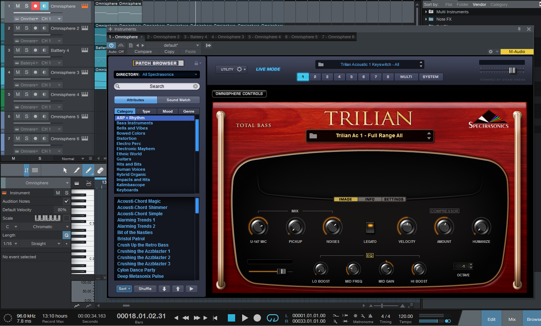The width and height of the screenshot is (541, 326).
Task: Toggle monitor on Omnisphere 2 track
Action: pos(44,28)
